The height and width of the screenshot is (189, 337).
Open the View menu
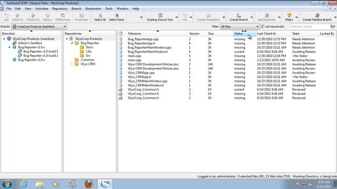pos(28,9)
